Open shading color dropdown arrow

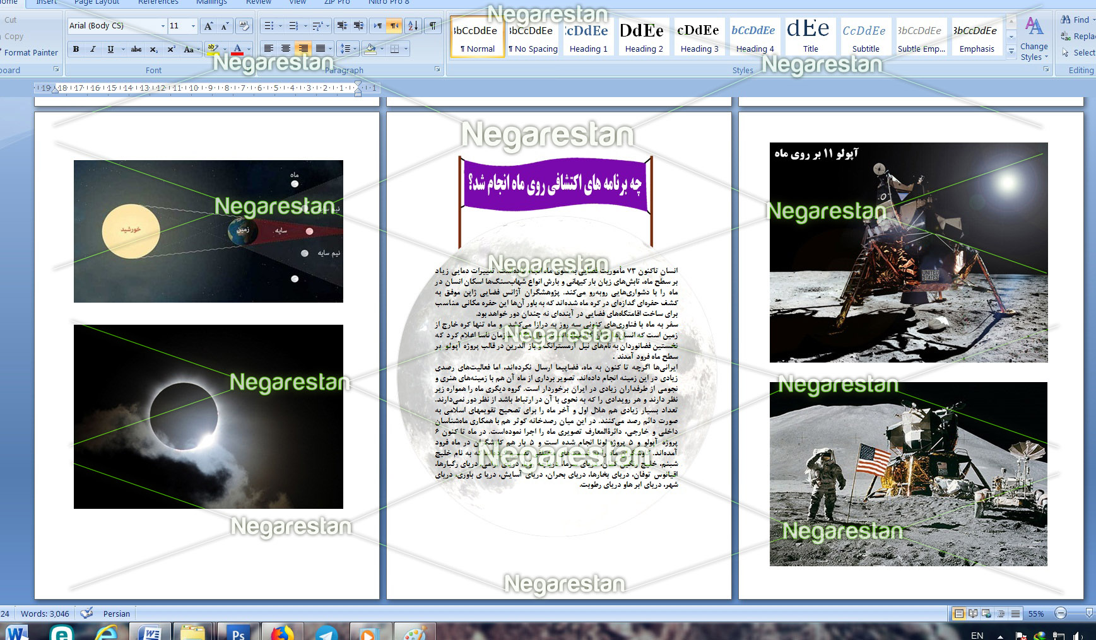(x=381, y=49)
